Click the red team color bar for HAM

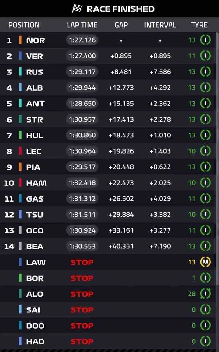point(20,183)
